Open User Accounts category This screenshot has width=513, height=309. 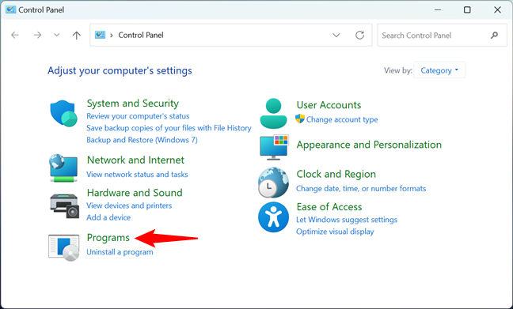point(329,105)
